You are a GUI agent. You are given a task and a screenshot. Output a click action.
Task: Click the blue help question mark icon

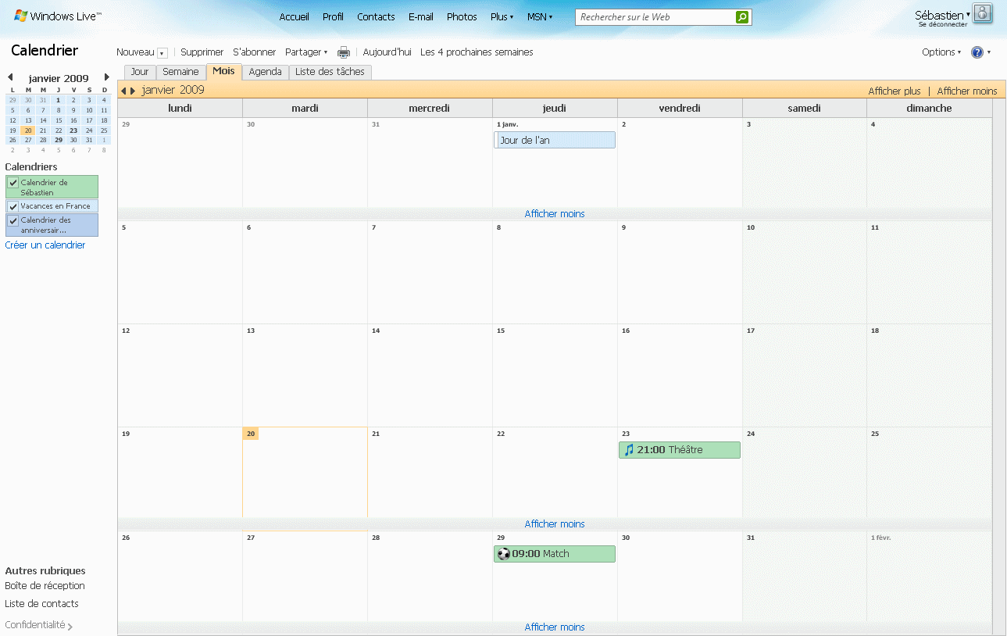[x=977, y=52]
